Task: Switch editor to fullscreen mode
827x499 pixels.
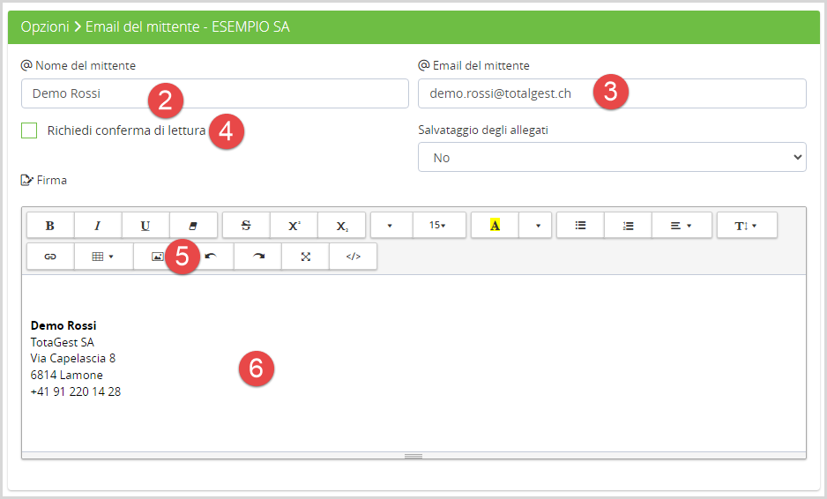Action: point(306,257)
